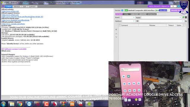Viewport: 190px width, 107px height.
Task: Click 'UFI Software version 1.6.0.2202' text
Action: coord(14,49)
